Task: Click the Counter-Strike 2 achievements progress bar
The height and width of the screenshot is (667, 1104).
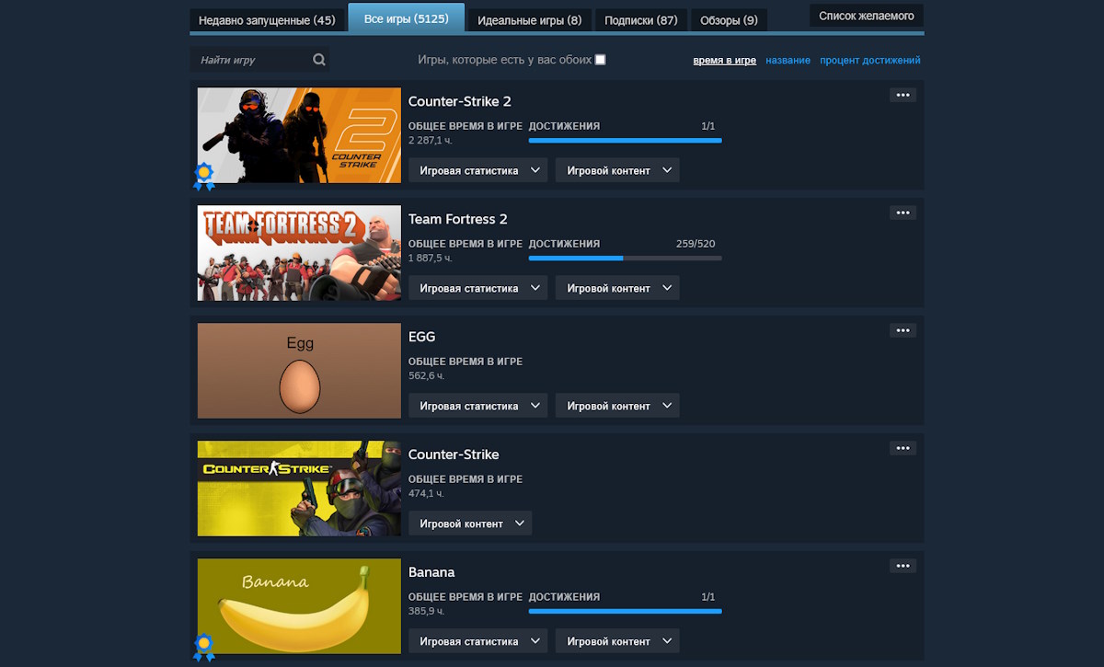Action: (x=626, y=141)
